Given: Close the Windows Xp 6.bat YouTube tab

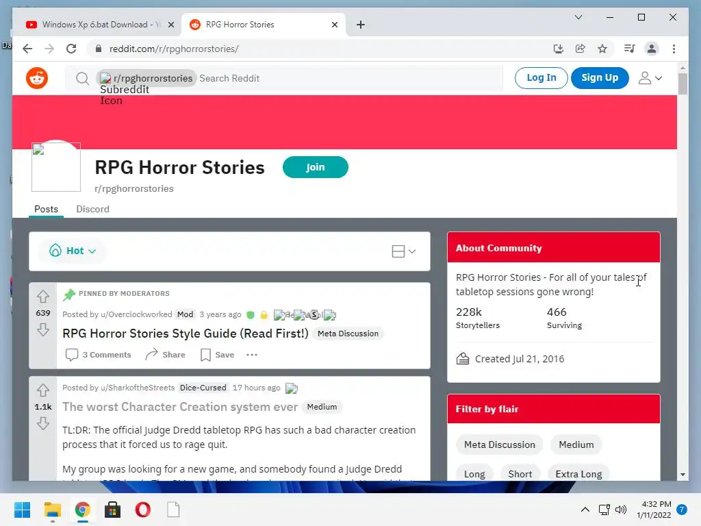Looking at the screenshot, I should click(170, 25).
